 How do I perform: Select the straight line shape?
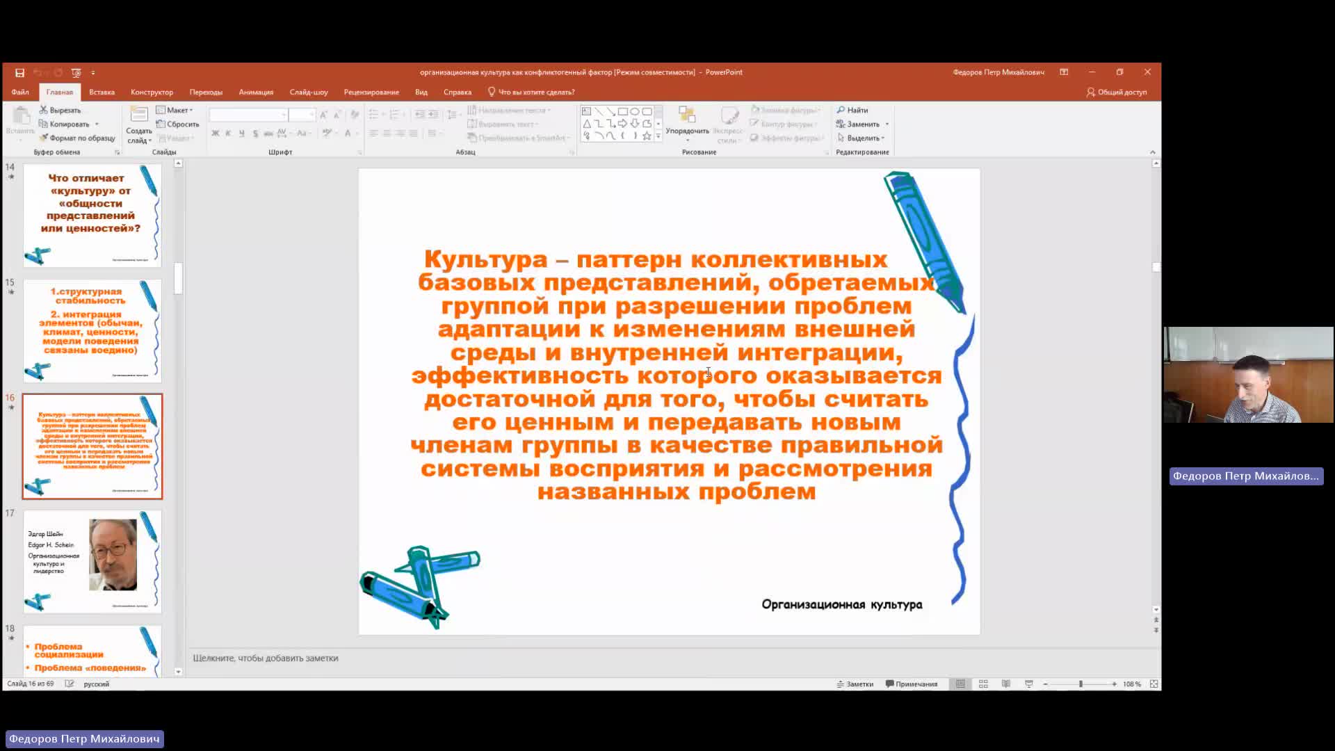coord(599,111)
